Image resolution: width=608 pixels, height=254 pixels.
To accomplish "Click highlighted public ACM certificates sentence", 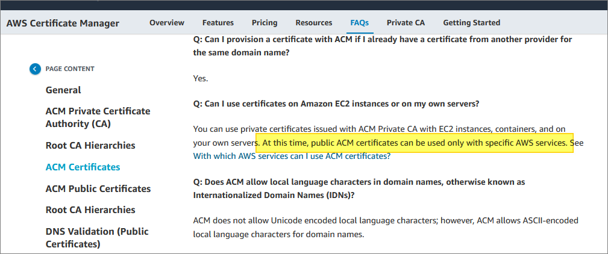I will [x=415, y=143].
